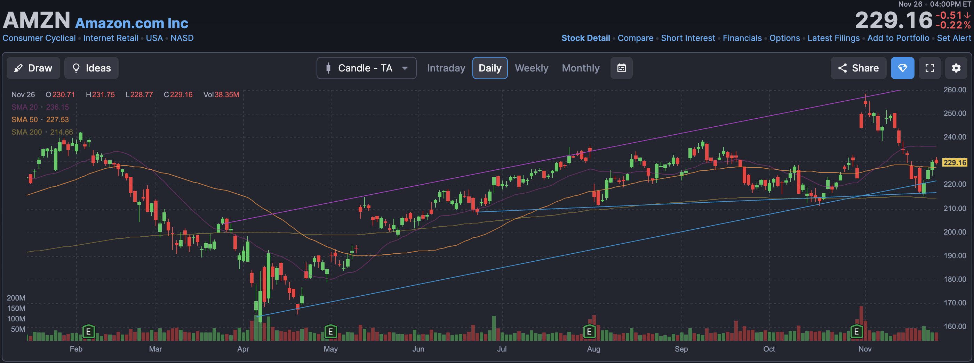974x363 pixels.
Task: Toggle fullscreen chart mode icon
Action: click(929, 68)
